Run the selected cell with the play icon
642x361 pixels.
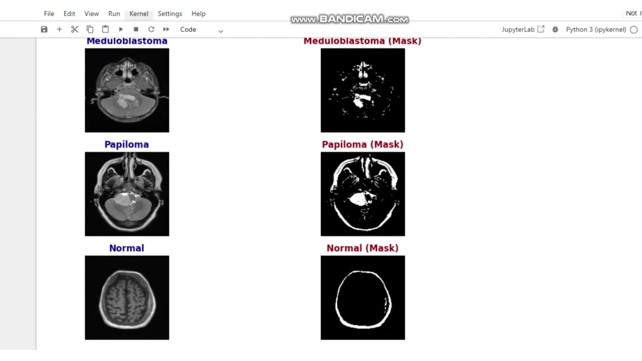point(121,30)
